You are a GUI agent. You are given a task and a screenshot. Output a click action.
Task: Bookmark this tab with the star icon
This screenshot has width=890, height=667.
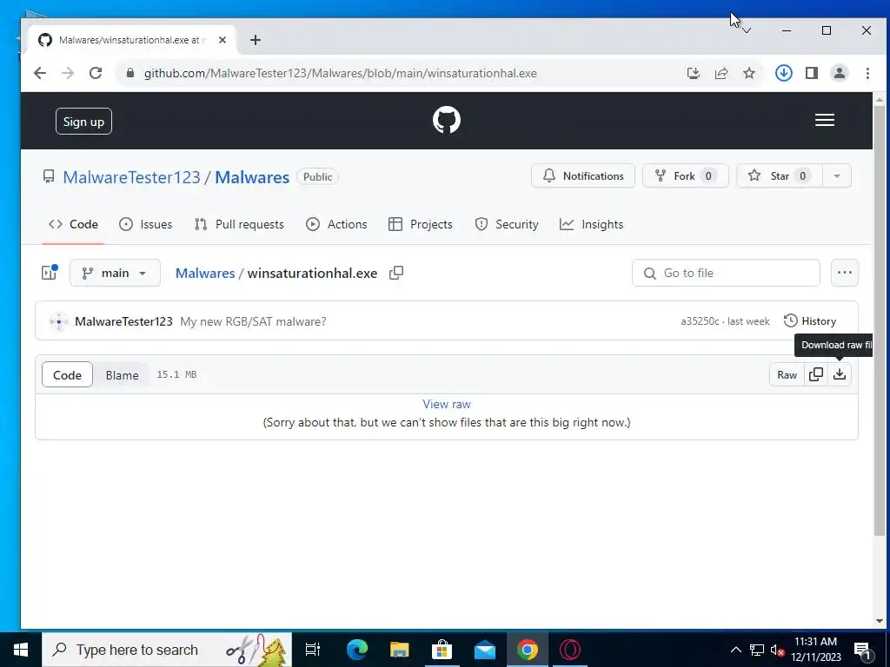[749, 73]
